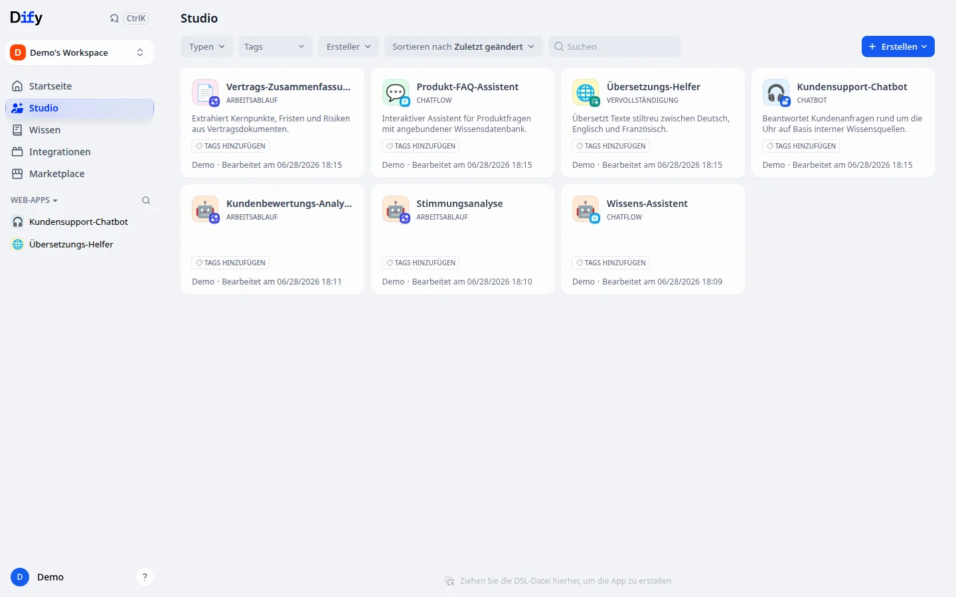The height and width of the screenshot is (597, 956).
Task: Select the Studio sidebar item
Action: [x=80, y=108]
